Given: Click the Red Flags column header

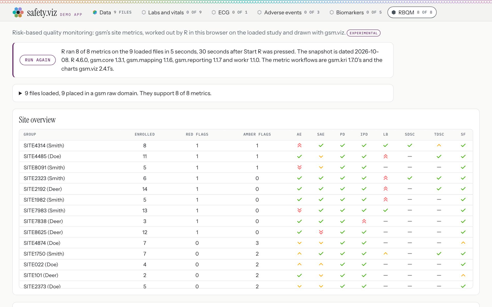Looking at the screenshot, I should pyautogui.click(x=197, y=134).
